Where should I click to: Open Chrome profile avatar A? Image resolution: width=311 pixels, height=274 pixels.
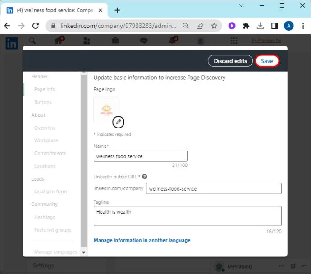(288, 26)
